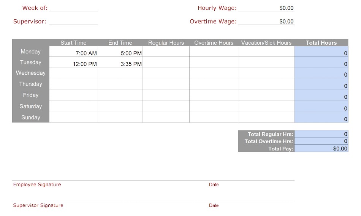Click the Total Pay amount cell
Screen dimensions: 361x216
pyautogui.click(x=321, y=149)
